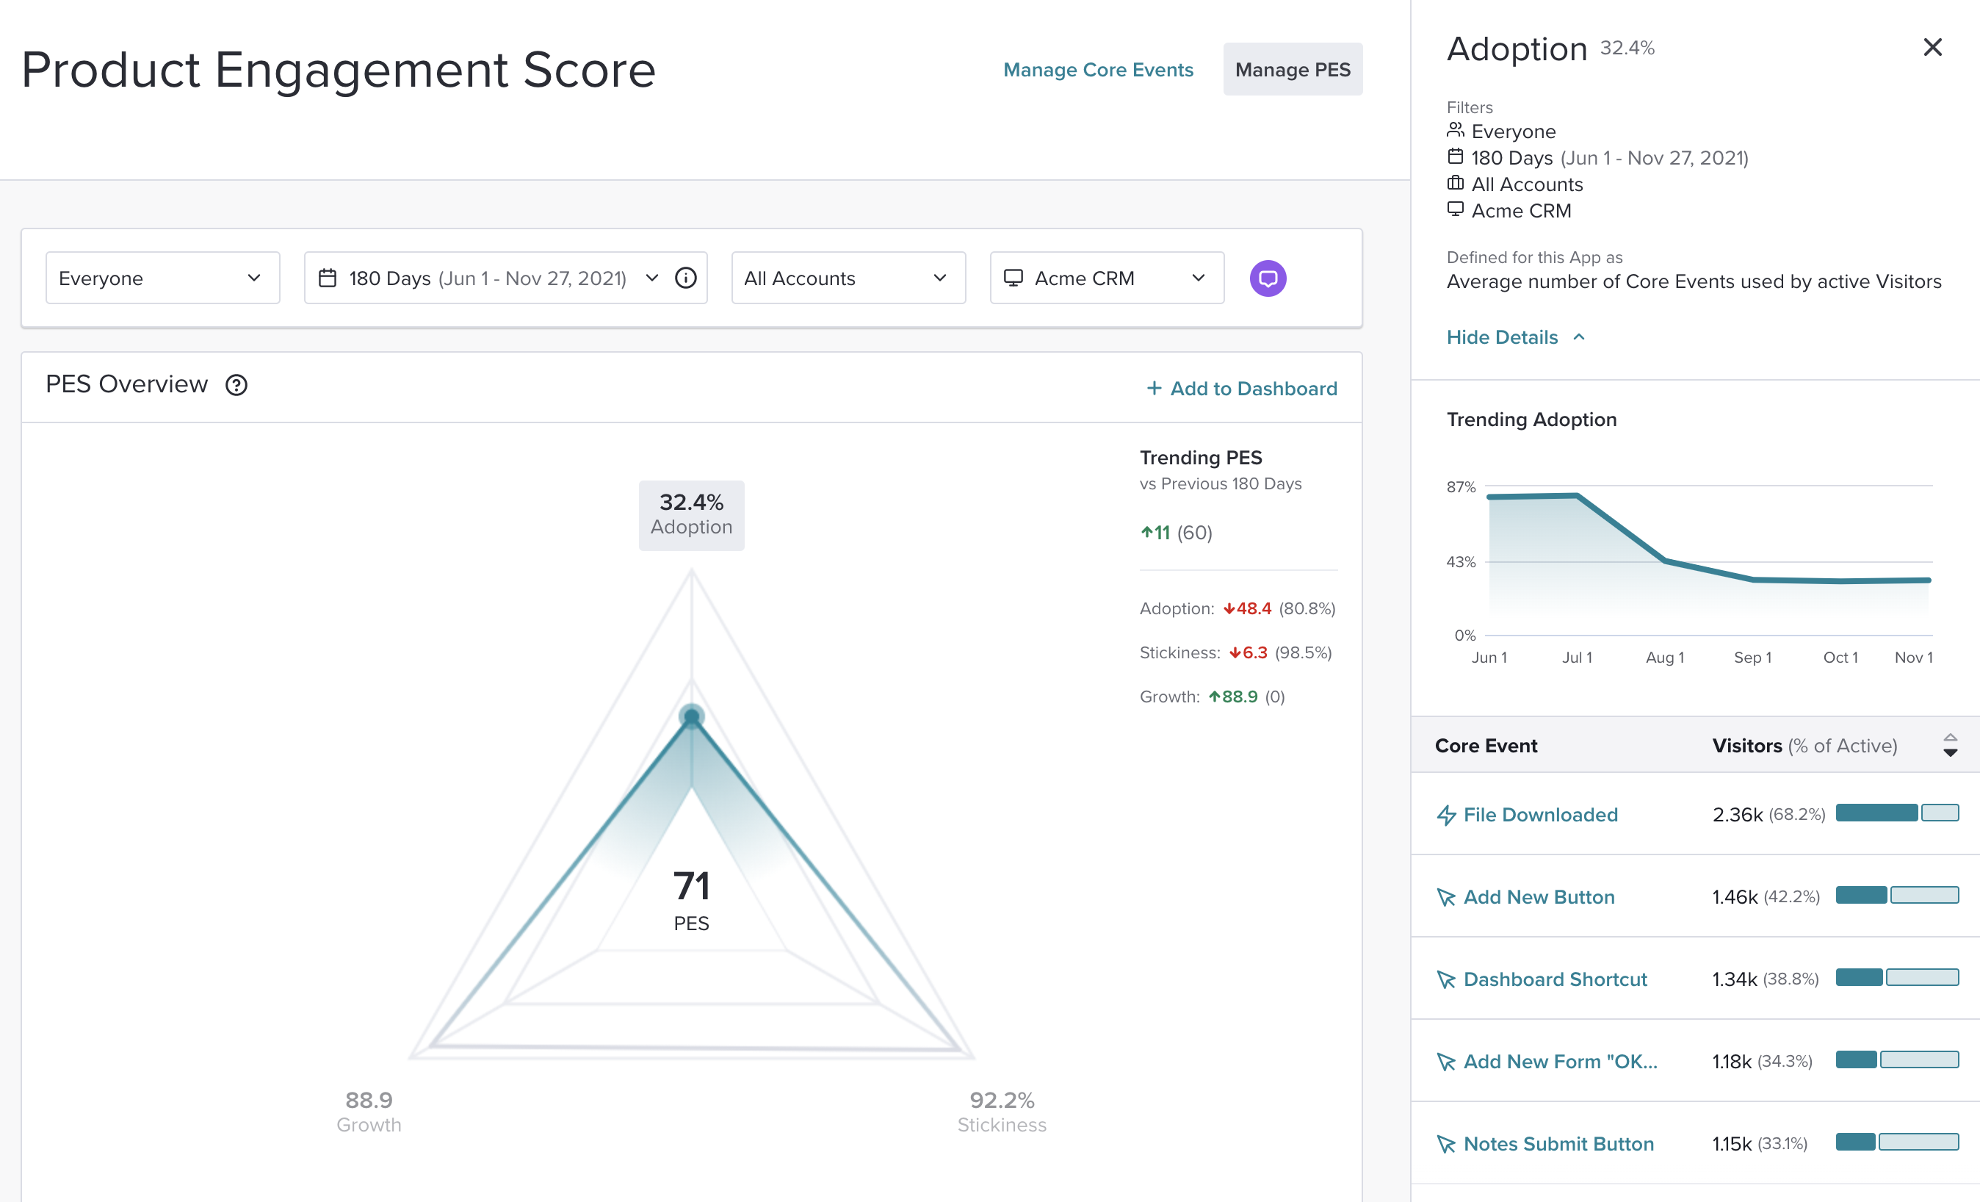The width and height of the screenshot is (1980, 1202).
Task: Open Manage Core Events link
Action: [x=1098, y=70]
